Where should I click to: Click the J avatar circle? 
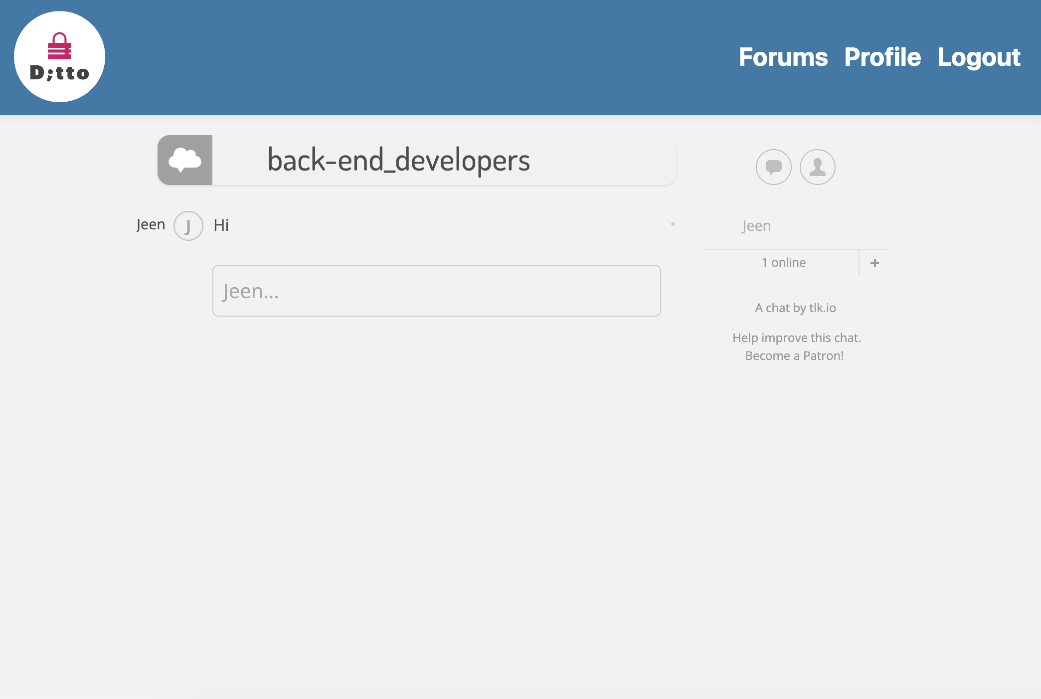188,226
